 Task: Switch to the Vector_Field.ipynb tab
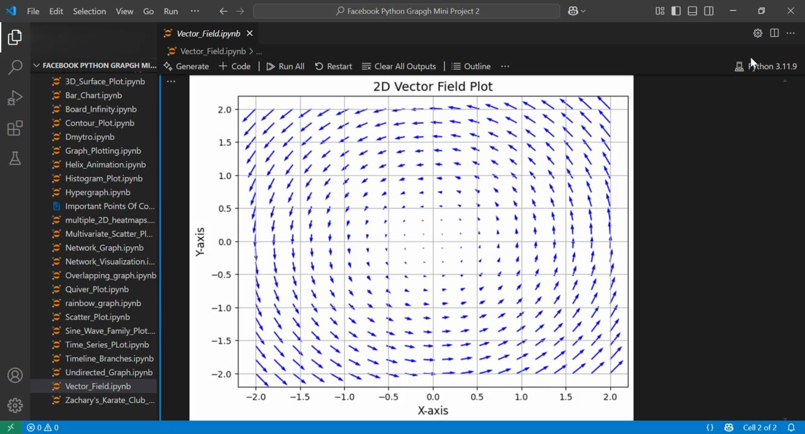point(208,34)
